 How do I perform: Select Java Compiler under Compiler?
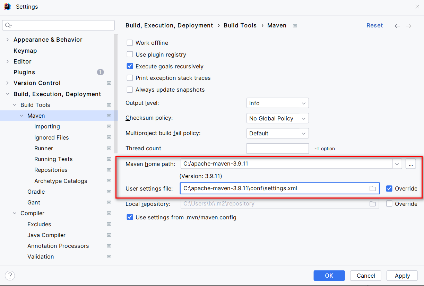[x=46, y=235]
